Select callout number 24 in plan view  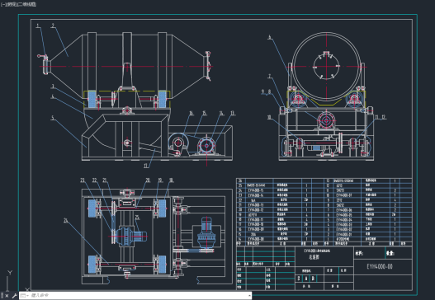66,221
